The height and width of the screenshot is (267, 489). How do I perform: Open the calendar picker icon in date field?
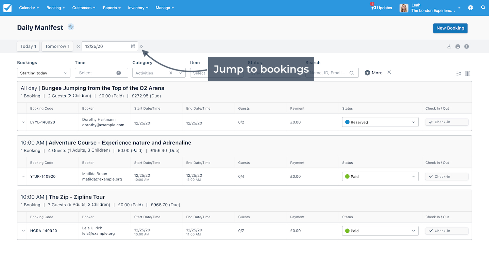(x=133, y=46)
